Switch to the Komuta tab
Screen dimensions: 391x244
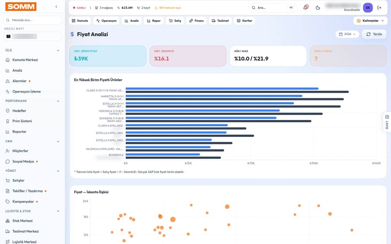point(80,20)
